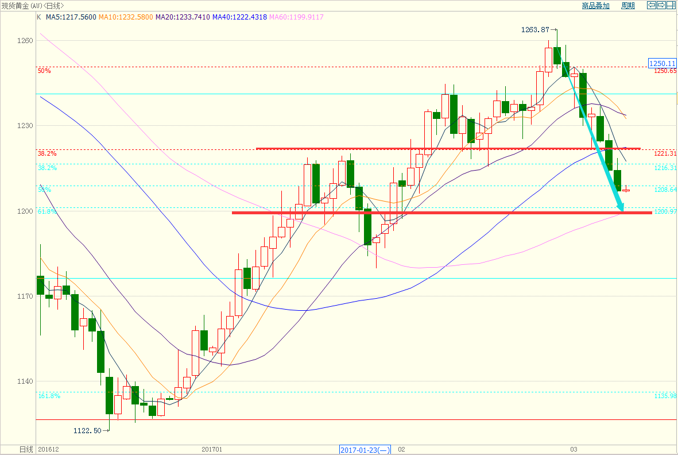678x455 pixels.
Task: Select the 现货黄金 (AU) <日线> chart title
Action: (33, 6)
